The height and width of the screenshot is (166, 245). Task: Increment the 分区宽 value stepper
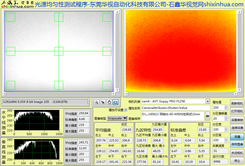[x=226, y=128]
